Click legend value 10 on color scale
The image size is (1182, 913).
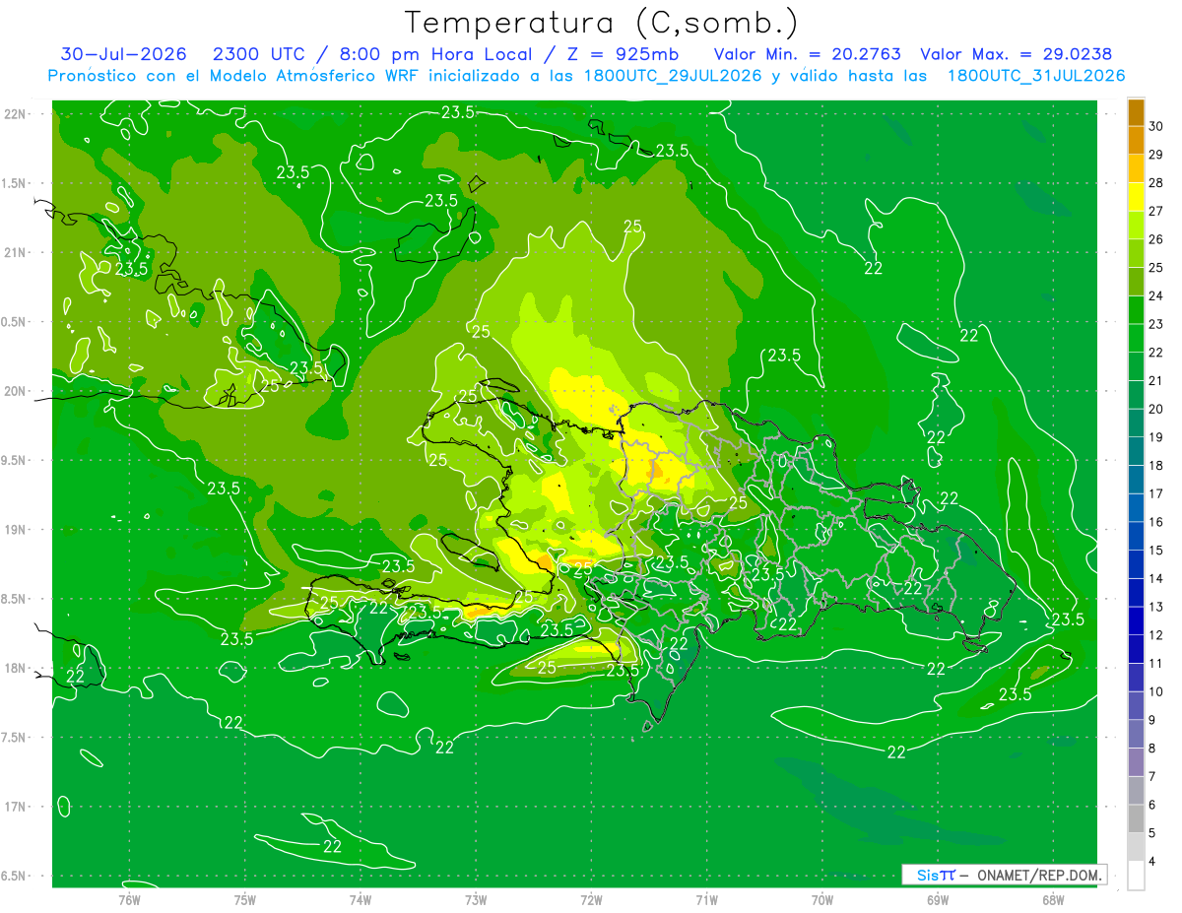point(1155,691)
